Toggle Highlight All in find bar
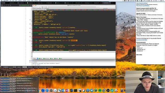 [x=19, y=67]
